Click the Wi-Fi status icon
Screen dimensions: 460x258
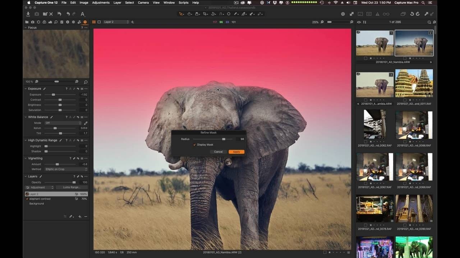[x=336, y=3]
